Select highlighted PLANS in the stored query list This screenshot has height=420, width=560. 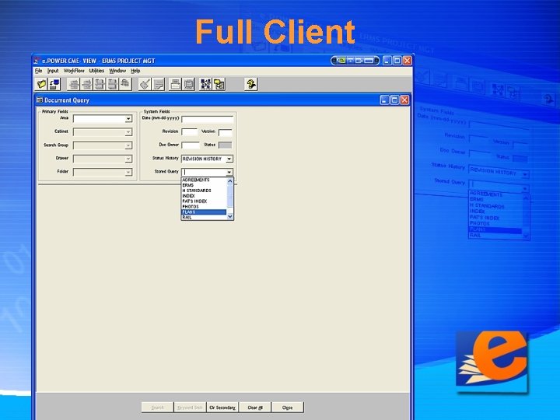click(204, 212)
